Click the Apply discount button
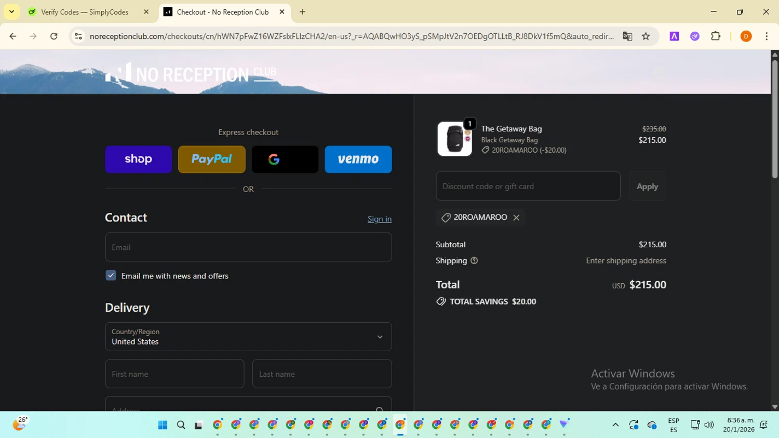The image size is (779, 438). [x=647, y=186]
